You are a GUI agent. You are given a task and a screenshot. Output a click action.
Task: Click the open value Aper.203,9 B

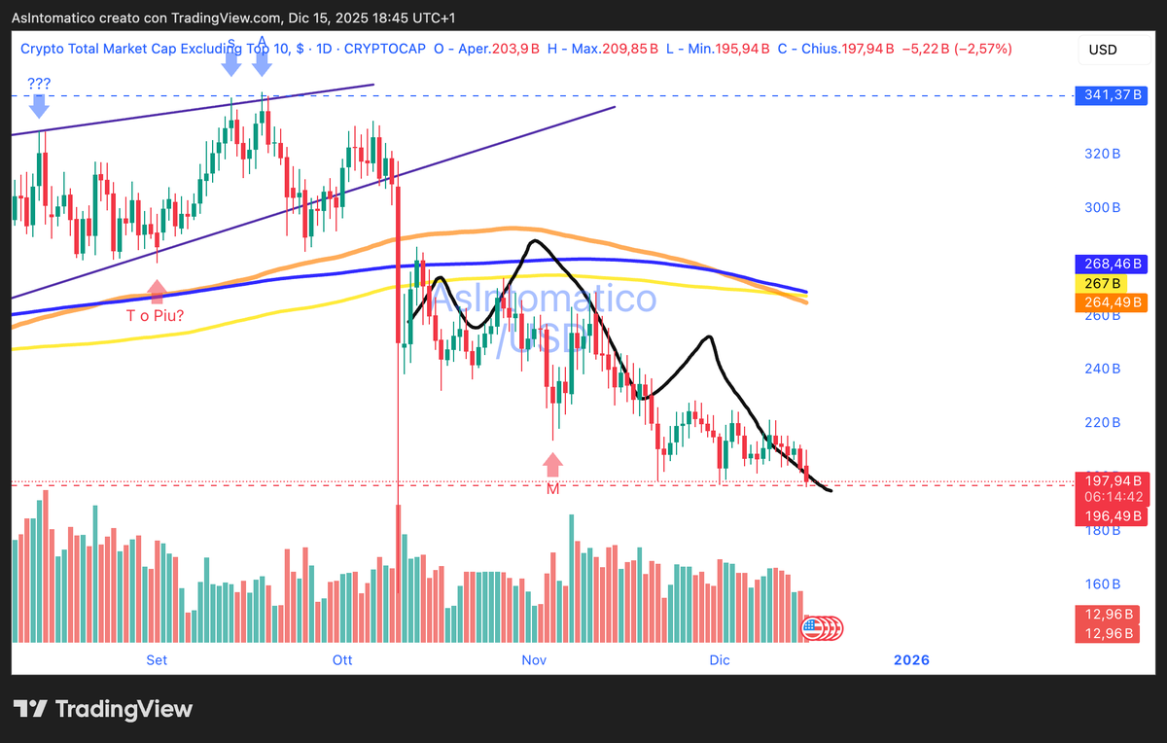tap(498, 48)
